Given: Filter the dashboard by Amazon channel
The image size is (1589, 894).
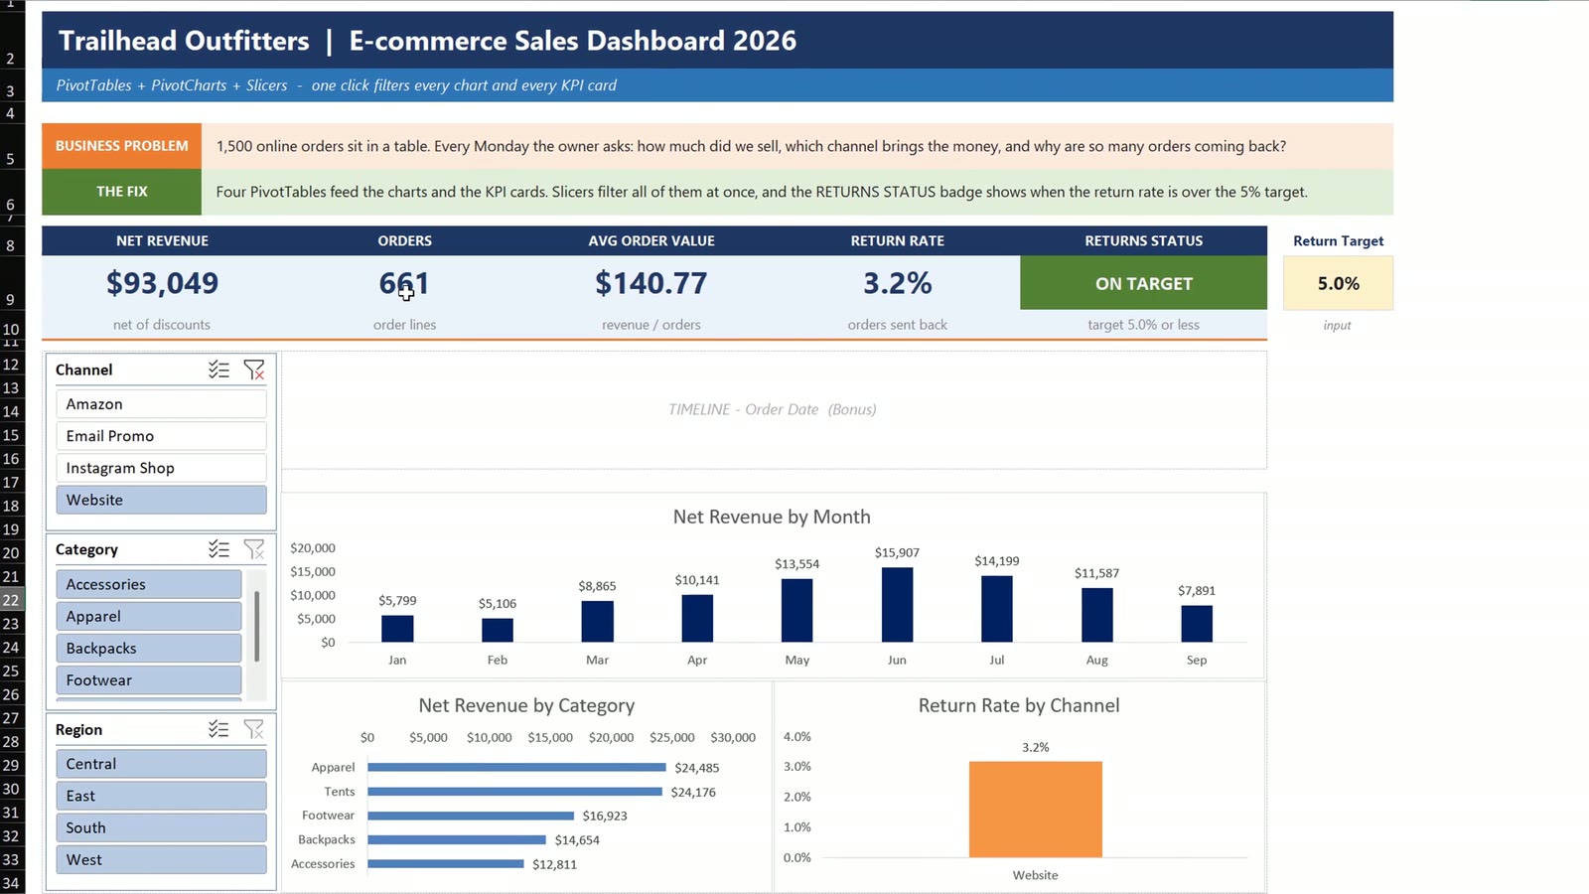Looking at the screenshot, I should pyautogui.click(x=161, y=404).
